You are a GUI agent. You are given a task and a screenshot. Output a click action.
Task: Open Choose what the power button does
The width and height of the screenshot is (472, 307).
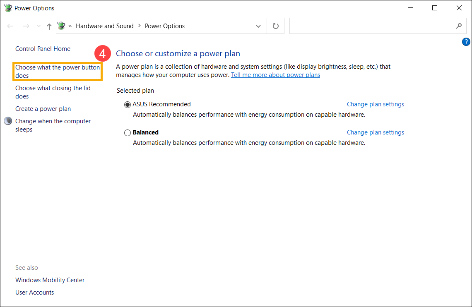point(57,72)
